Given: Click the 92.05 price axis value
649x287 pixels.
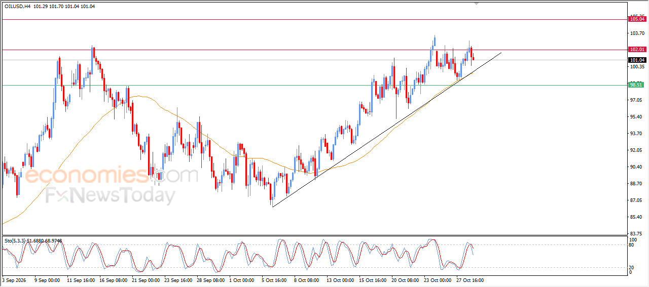Looking at the screenshot, I should pos(636,150).
